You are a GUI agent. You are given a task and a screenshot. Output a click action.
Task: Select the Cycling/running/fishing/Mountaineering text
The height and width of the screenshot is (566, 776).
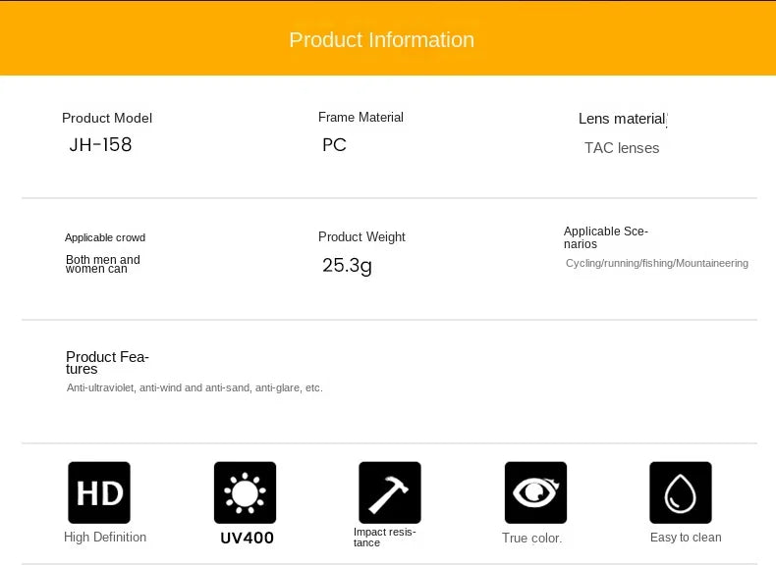point(657,263)
